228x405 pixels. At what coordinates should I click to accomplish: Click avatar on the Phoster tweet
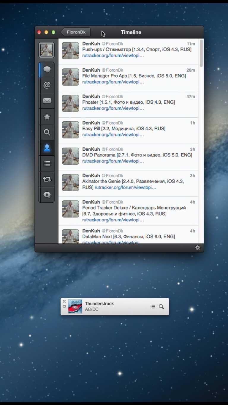(x=70, y=103)
